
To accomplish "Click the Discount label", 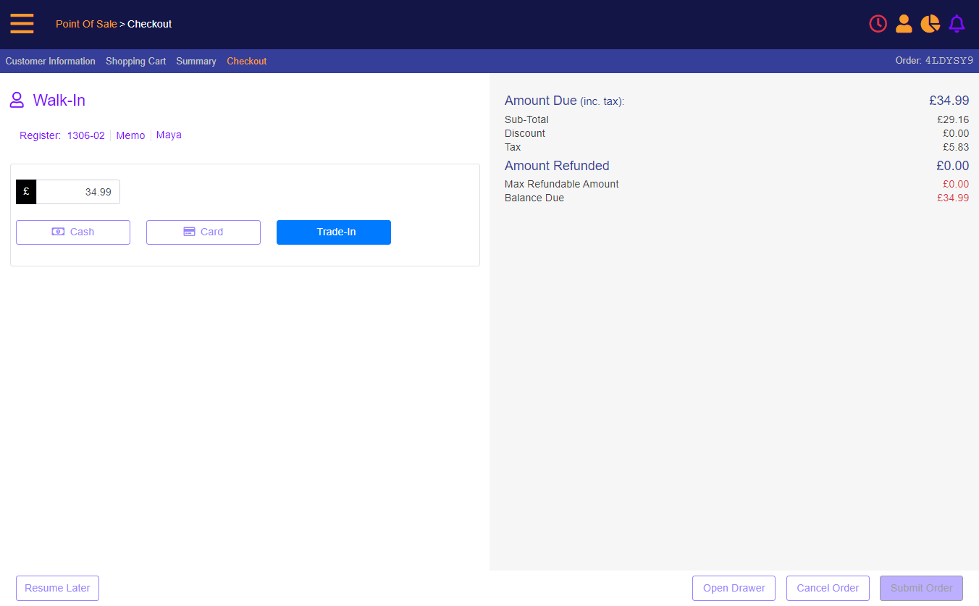I will [525, 134].
